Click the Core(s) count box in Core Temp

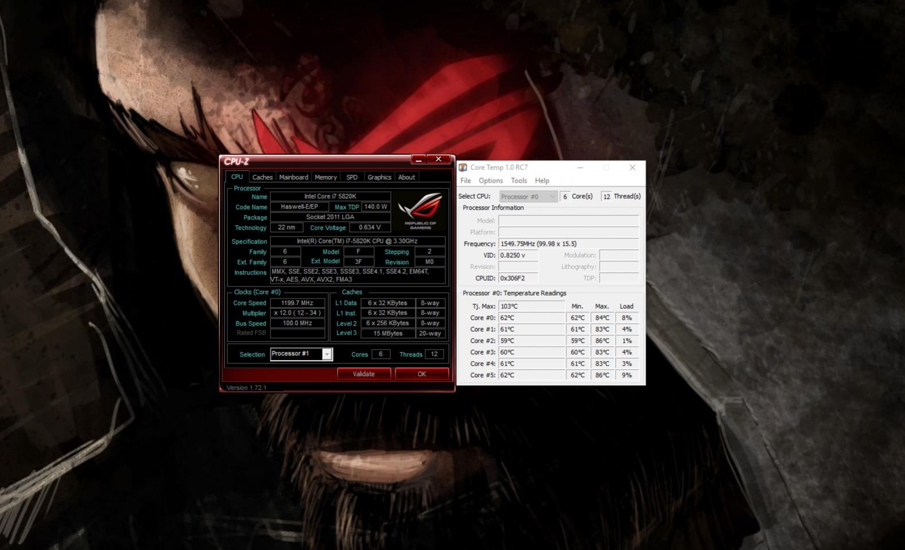coord(565,196)
